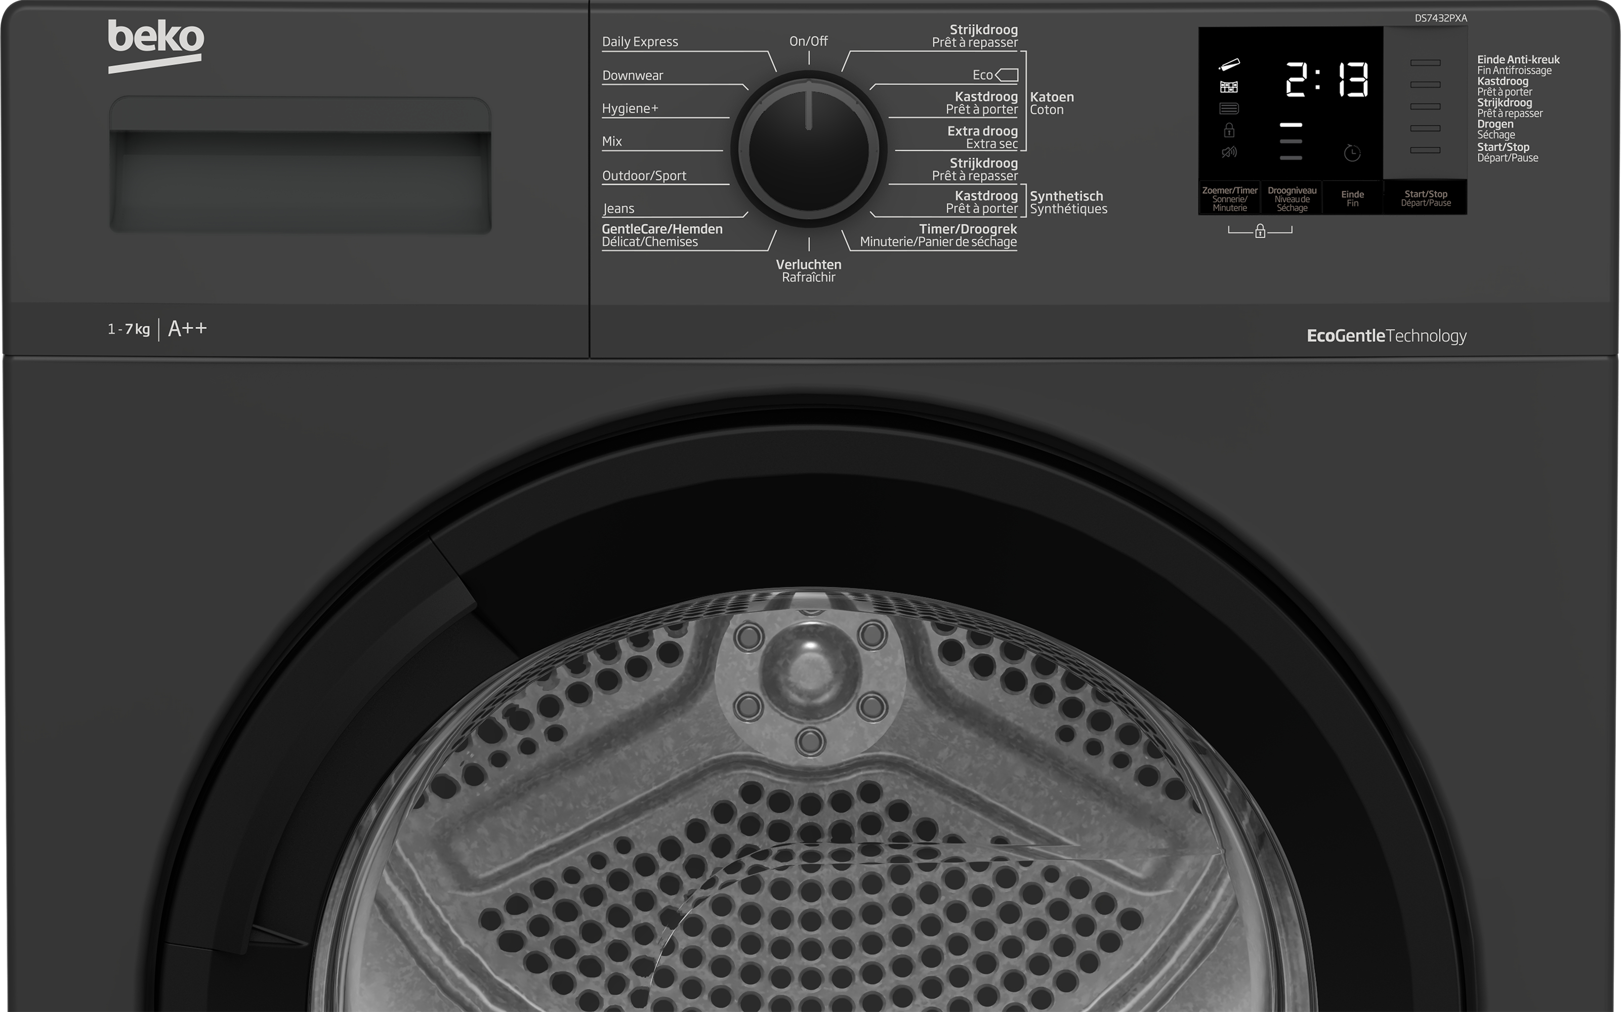The width and height of the screenshot is (1621, 1012).
Task: Select the Daily Express program label
Action: pyautogui.click(x=640, y=41)
